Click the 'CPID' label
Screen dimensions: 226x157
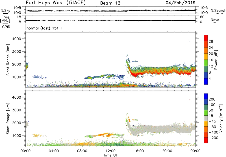(x=6, y=27)
